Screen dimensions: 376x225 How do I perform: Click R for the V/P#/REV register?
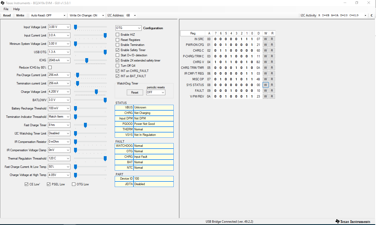(272, 96)
